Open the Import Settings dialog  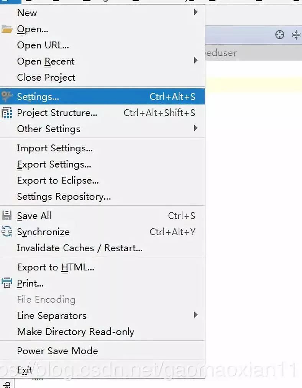pos(55,148)
